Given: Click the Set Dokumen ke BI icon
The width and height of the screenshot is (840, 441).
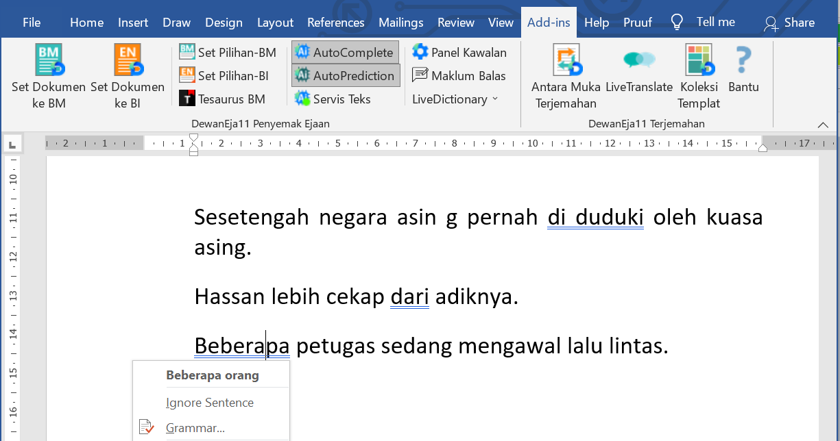Looking at the screenshot, I should click(128, 60).
